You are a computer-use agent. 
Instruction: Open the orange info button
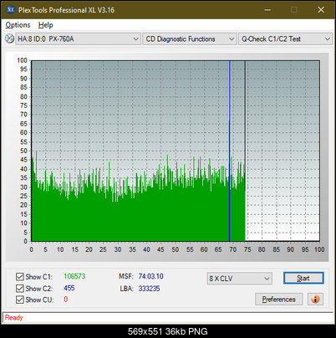(x=315, y=300)
